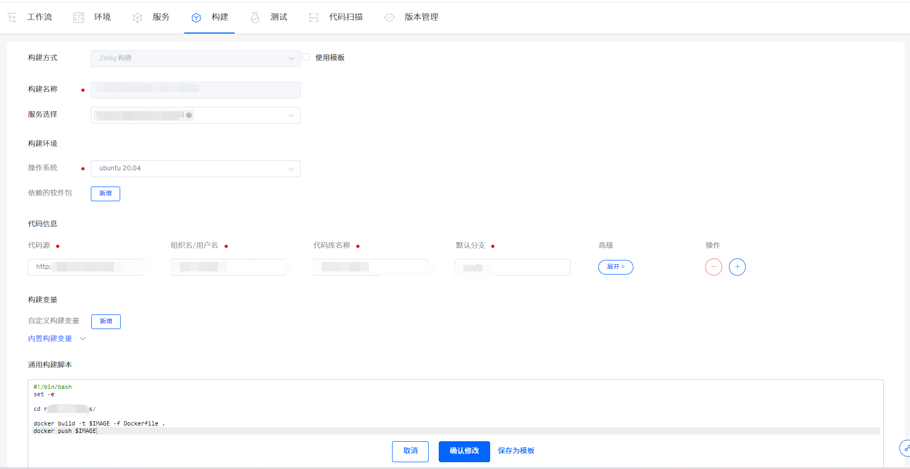This screenshot has height=469, width=910.
Task: Switch to the 环境 tab
Action: pyautogui.click(x=102, y=17)
